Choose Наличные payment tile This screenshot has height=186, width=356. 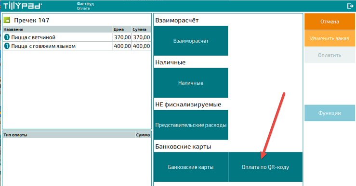(x=191, y=83)
